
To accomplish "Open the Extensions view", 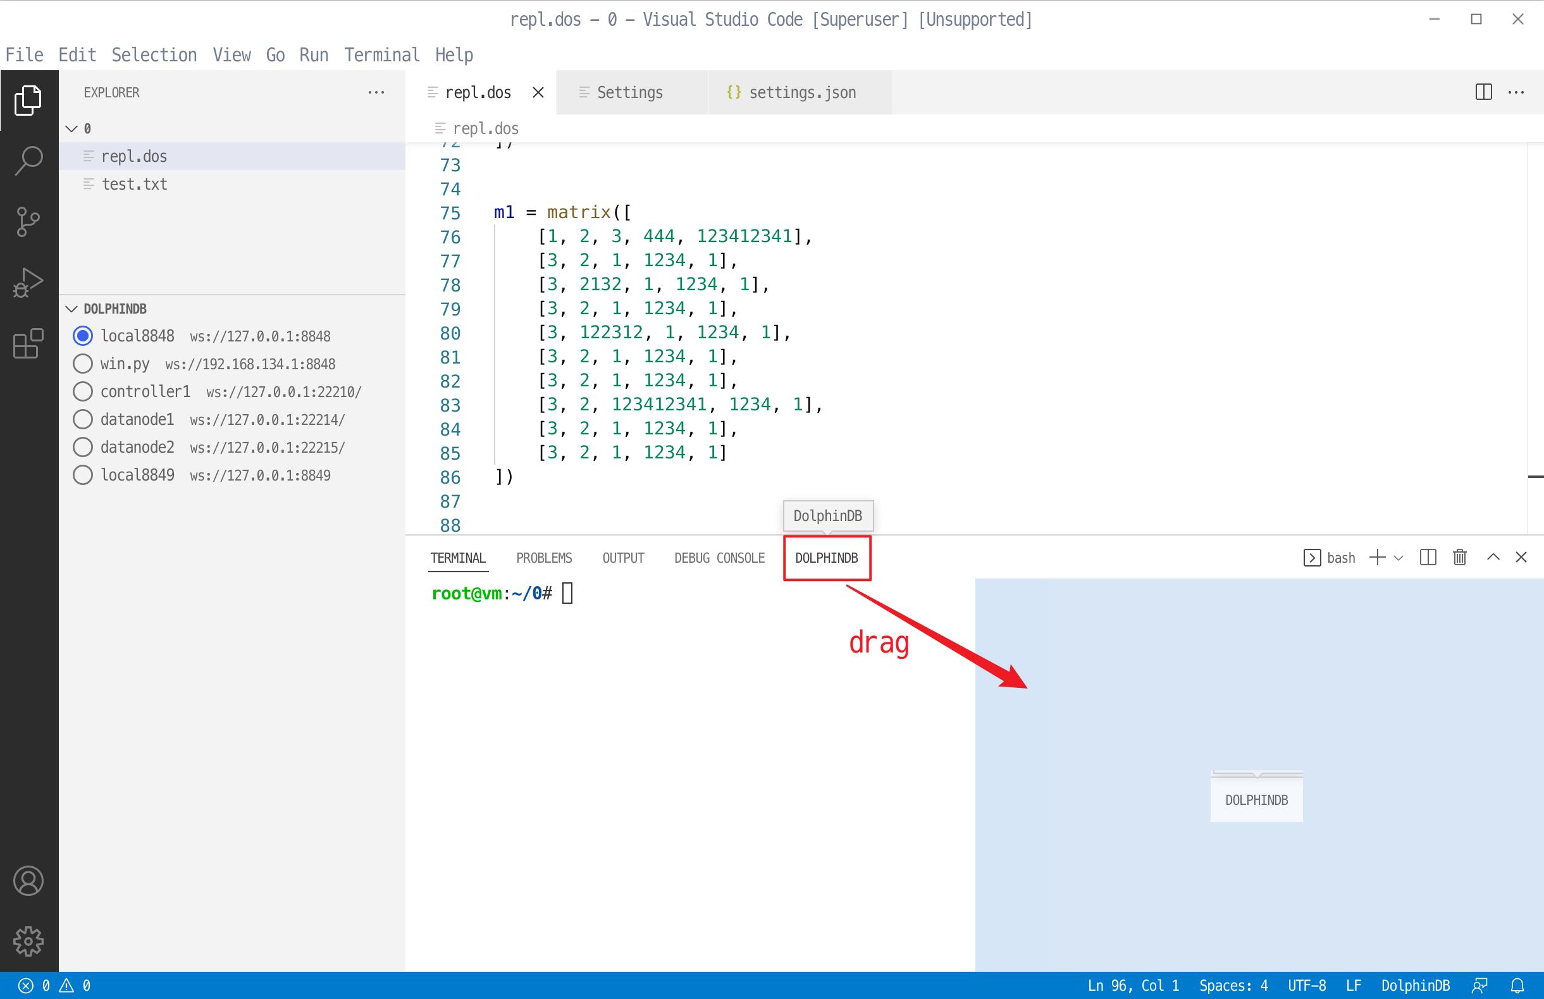I will tap(28, 343).
